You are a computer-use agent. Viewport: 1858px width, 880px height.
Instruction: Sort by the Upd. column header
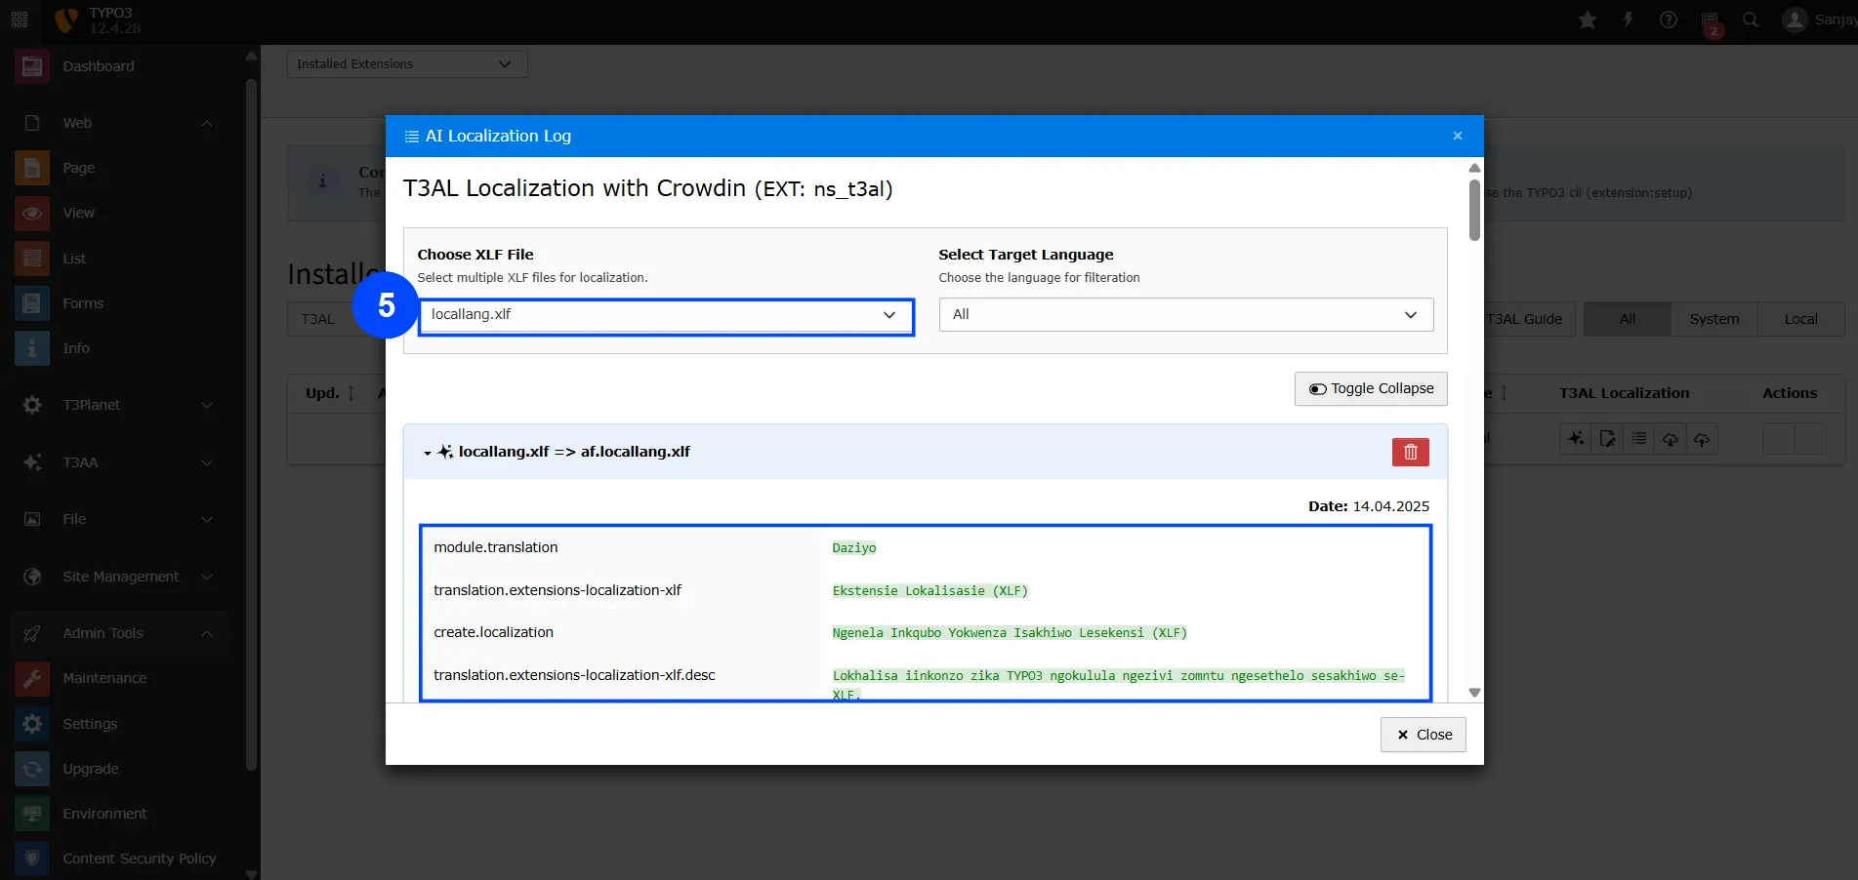coord(329,393)
